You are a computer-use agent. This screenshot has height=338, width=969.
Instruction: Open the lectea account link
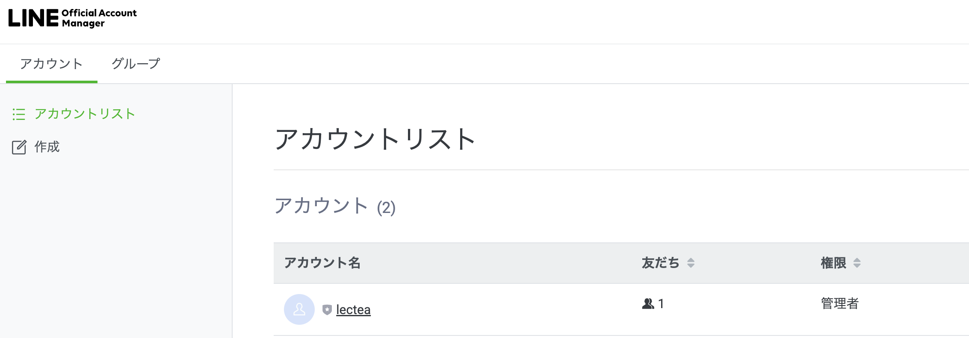tap(352, 309)
